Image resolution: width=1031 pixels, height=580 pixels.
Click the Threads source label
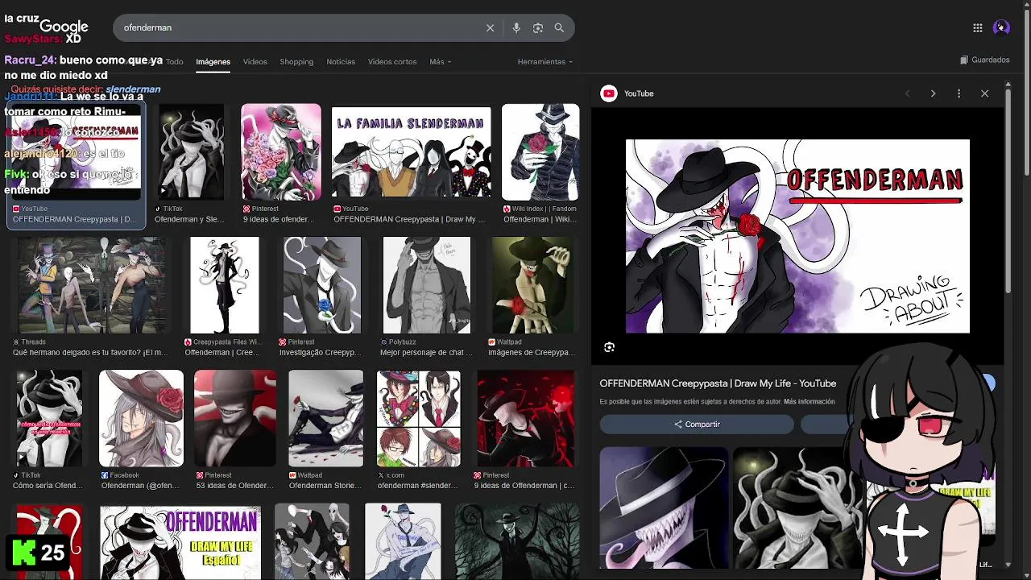coord(34,342)
